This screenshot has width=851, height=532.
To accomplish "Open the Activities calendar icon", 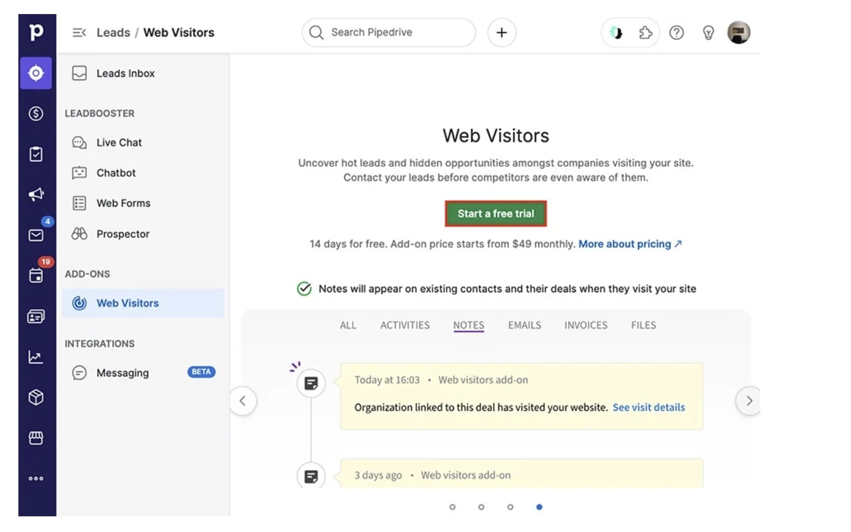I will 36,276.
